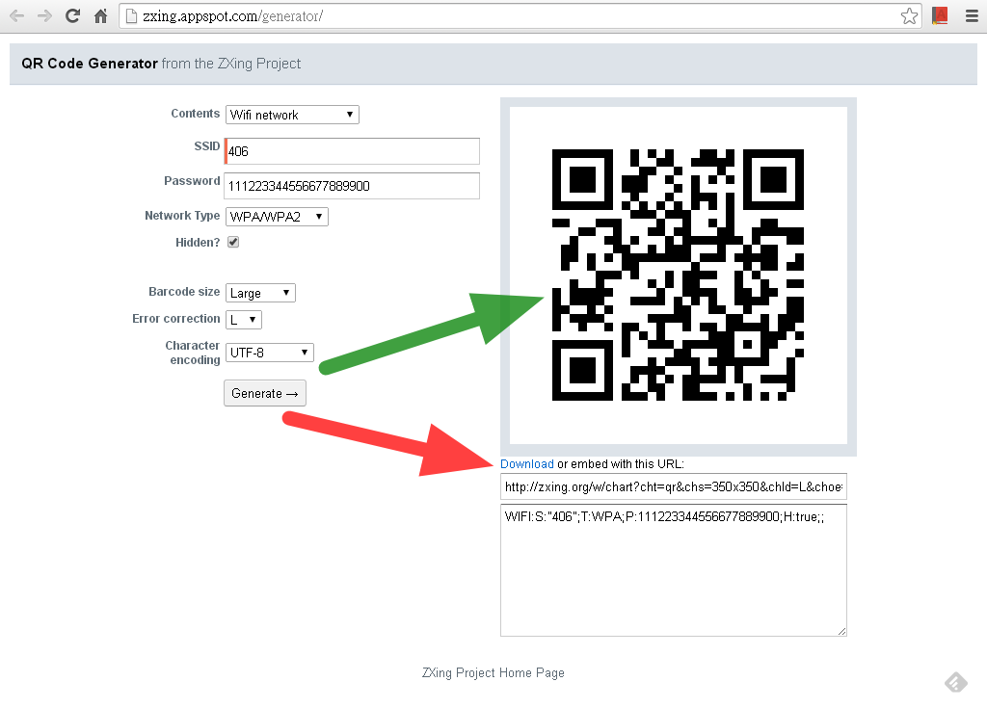The height and width of the screenshot is (708, 987).
Task: Open the Barcode size dropdown set to Large
Action: pos(260,293)
